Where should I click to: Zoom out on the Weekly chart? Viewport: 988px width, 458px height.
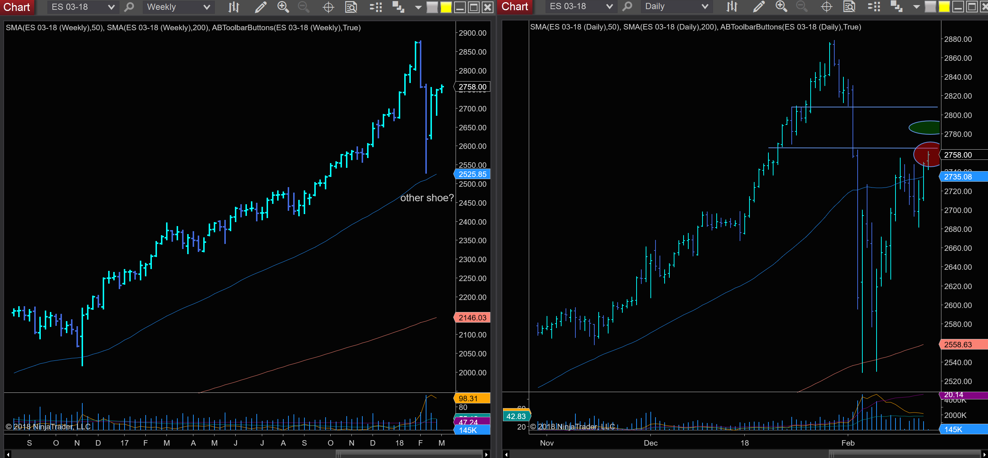[x=304, y=7]
